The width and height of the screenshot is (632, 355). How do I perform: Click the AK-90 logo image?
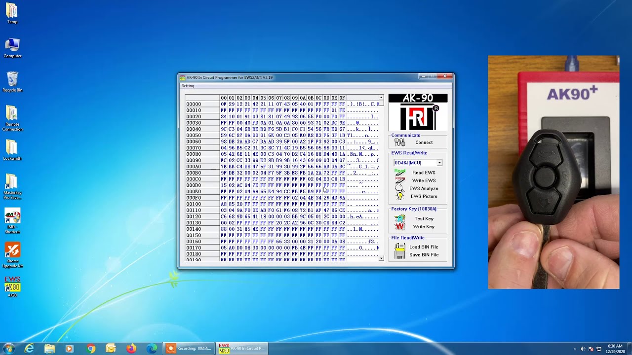coord(418,112)
